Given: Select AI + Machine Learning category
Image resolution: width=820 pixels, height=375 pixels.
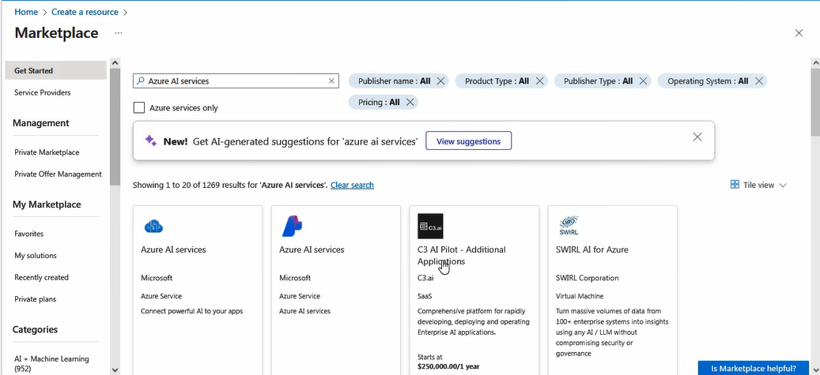Looking at the screenshot, I should pos(51,363).
